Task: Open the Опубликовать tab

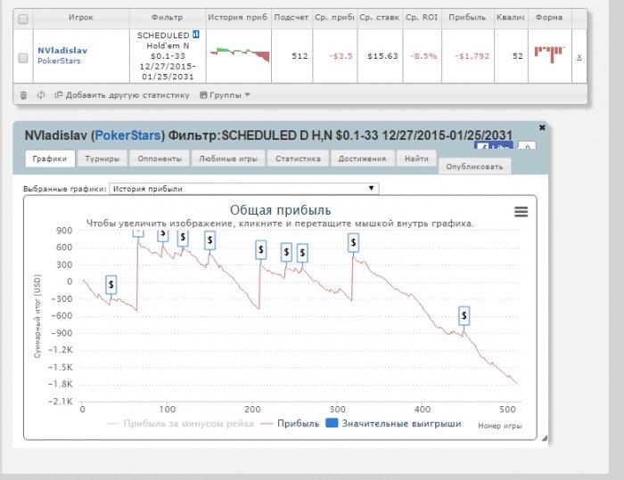Action: coord(474,167)
